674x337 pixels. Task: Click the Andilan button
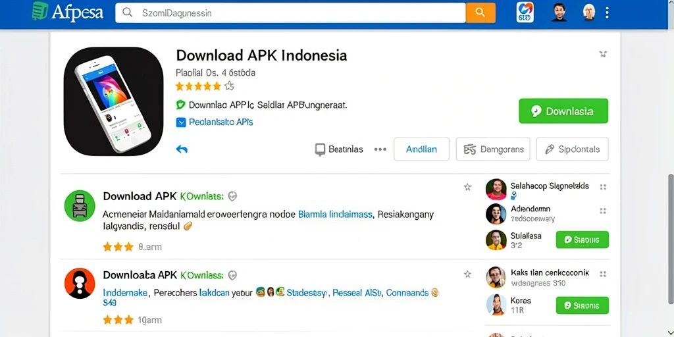(x=421, y=149)
